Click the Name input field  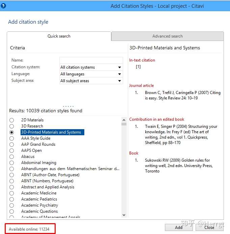(91, 60)
